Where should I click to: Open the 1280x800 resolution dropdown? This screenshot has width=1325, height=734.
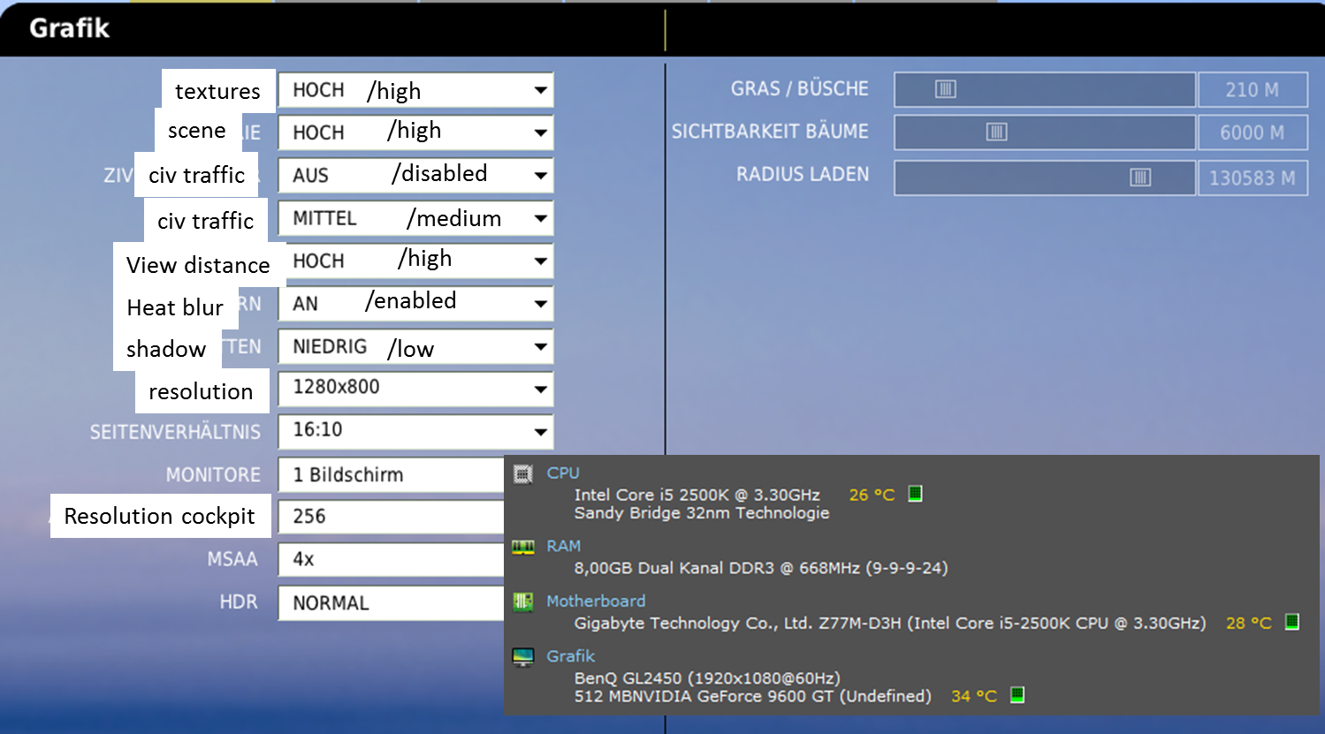[x=415, y=389]
